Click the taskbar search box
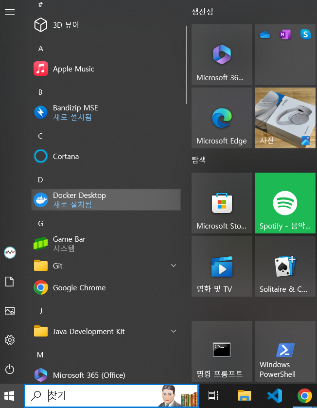The width and height of the screenshot is (317, 408). coord(111,396)
